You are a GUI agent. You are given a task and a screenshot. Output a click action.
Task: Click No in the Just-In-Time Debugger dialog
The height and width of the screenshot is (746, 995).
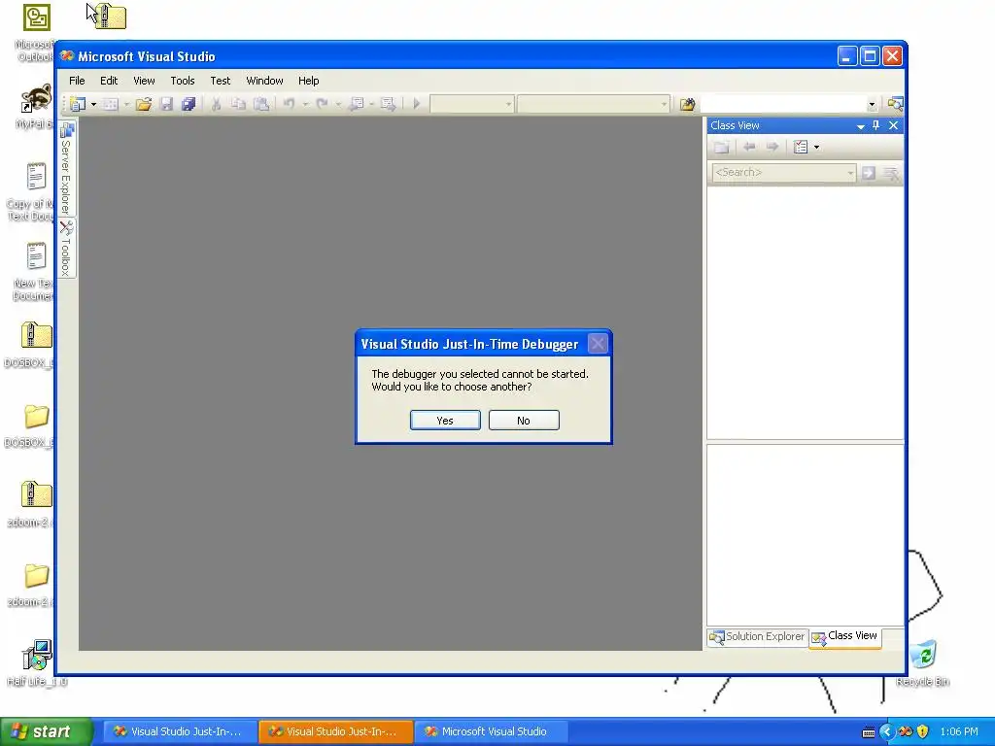[524, 420]
